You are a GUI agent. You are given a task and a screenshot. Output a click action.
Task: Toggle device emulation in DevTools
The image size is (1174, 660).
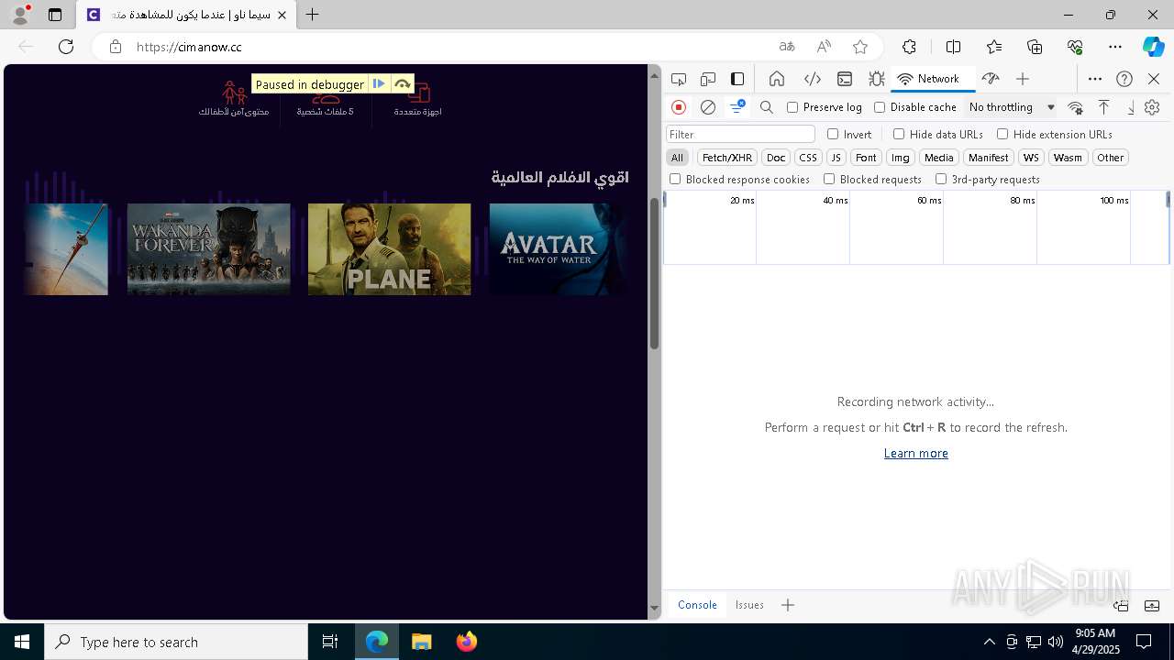pos(708,79)
